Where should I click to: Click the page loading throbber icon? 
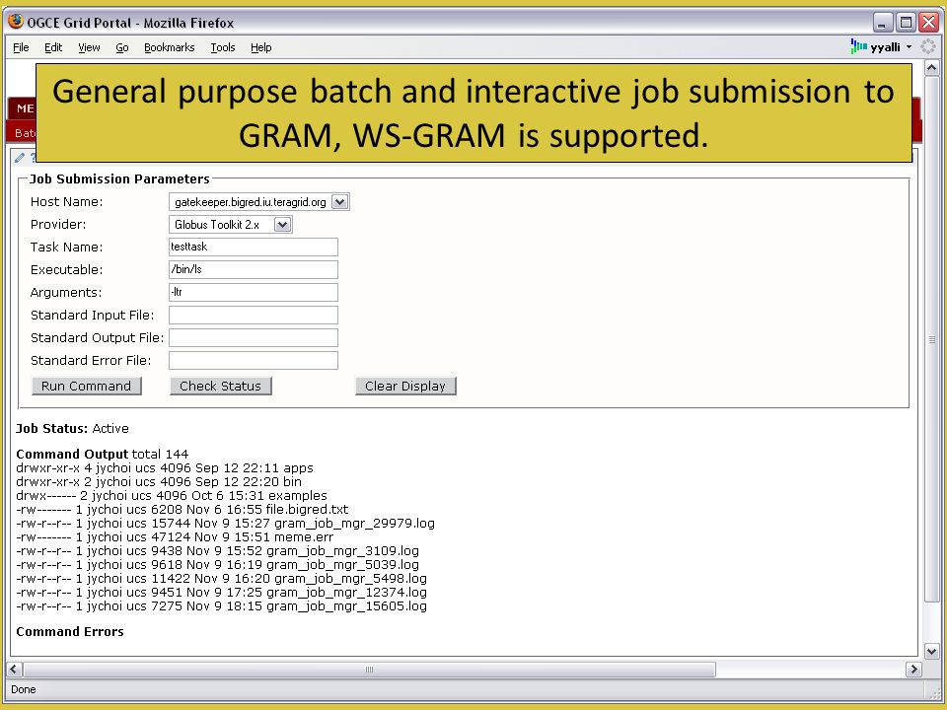[928, 46]
